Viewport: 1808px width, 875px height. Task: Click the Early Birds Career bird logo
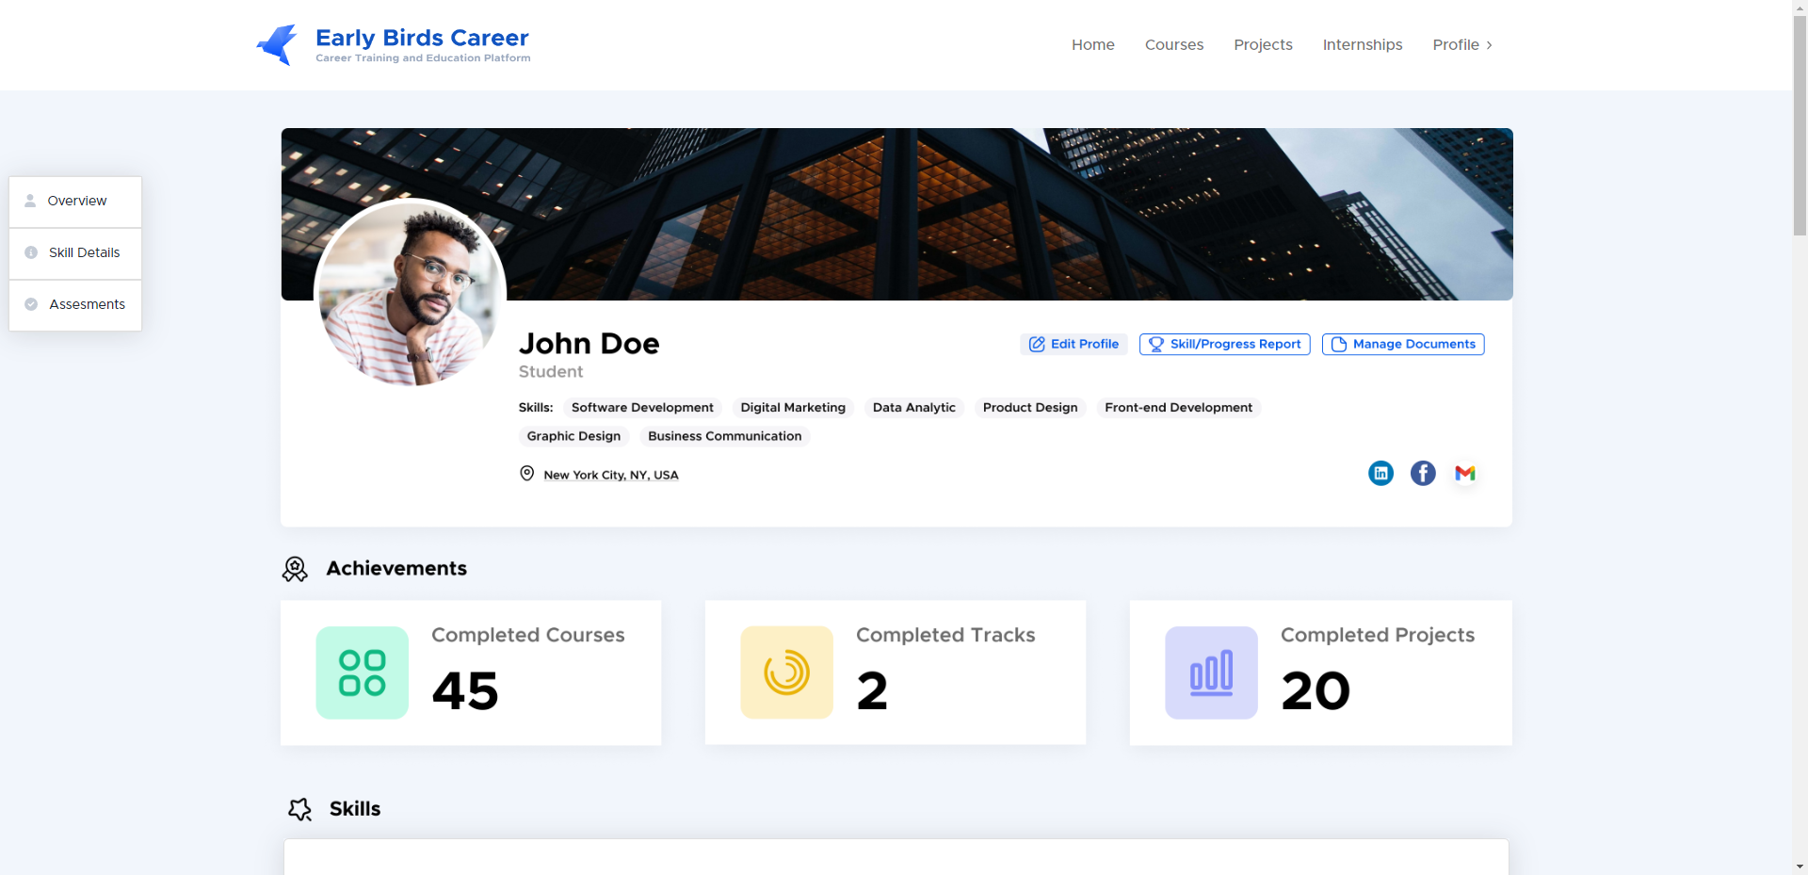pyautogui.click(x=277, y=44)
